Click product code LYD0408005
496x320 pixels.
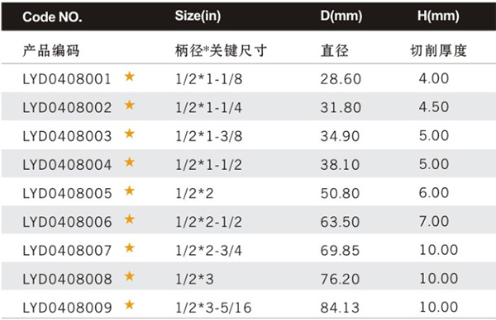coord(67,193)
